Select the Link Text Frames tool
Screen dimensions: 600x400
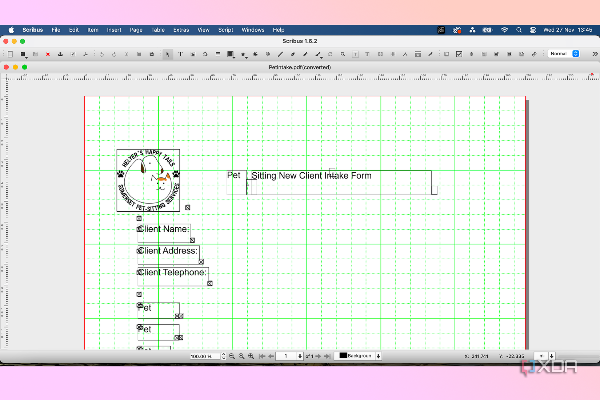pos(380,54)
